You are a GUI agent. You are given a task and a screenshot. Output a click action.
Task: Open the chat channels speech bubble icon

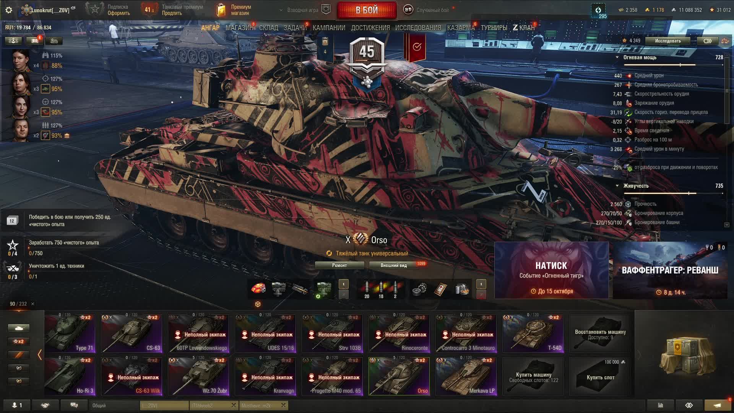pyautogui.click(x=74, y=405)
